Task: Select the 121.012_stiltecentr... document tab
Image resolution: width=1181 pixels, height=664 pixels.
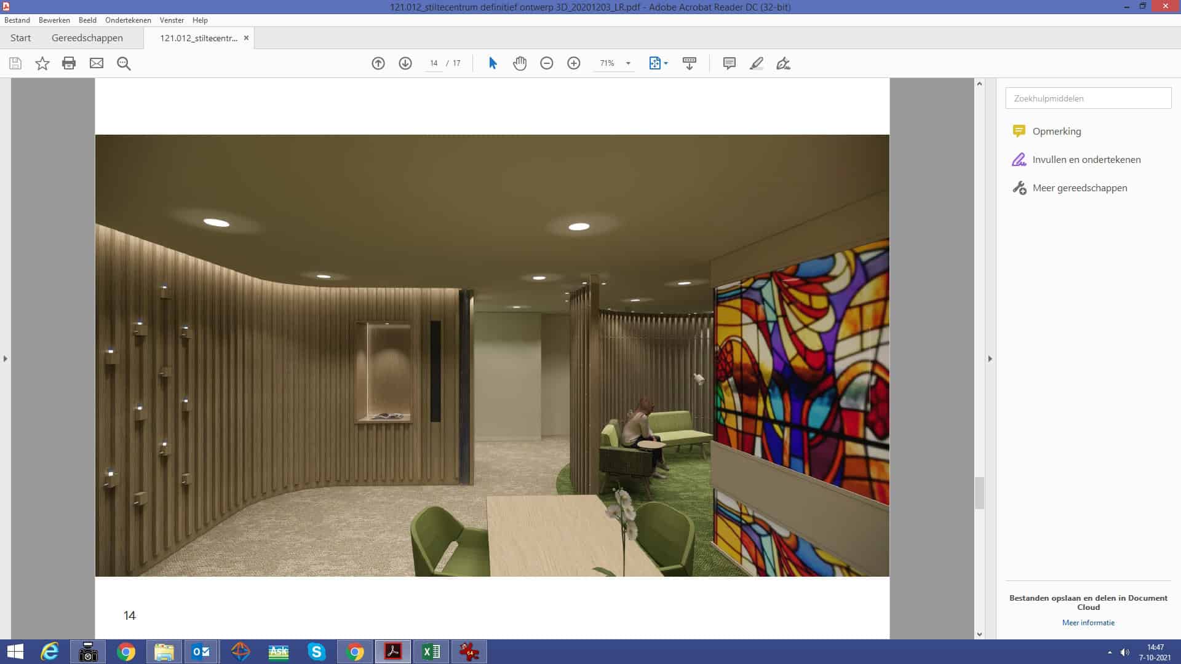Action: point(199,38)
